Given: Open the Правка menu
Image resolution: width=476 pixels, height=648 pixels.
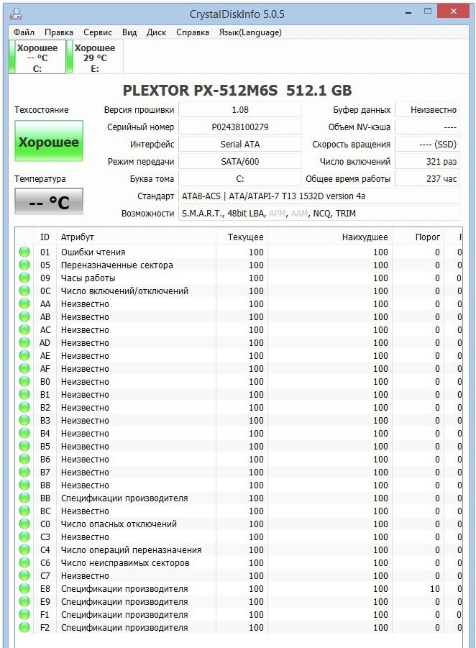Looking at the screenshot, I should click(x=59, y=32).
